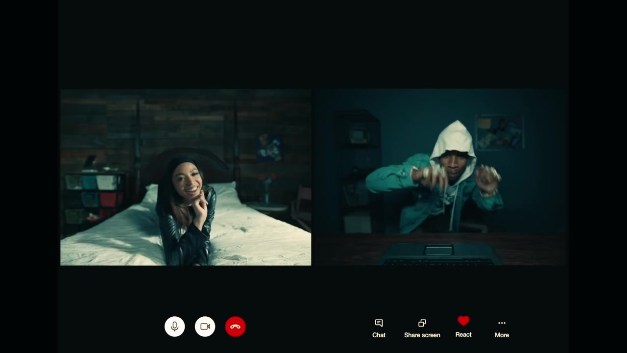This screenshot has height=353, width=627.
Task: Open the Chat panel
Action: click(x=379, y=328)
